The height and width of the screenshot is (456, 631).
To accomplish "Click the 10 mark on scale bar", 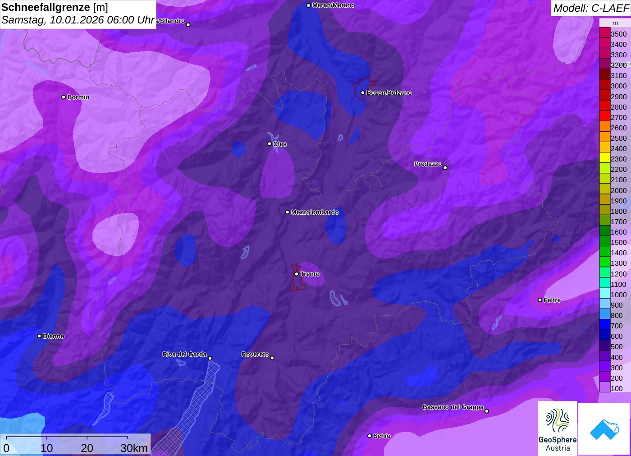I will point(47,448).
